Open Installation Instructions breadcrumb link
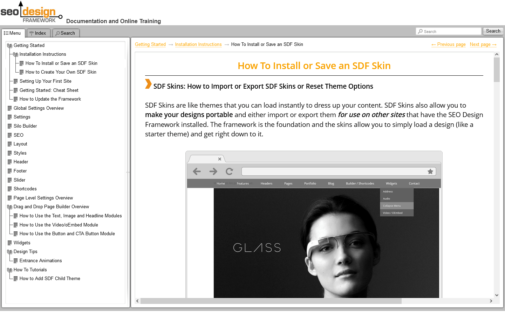The image size is (505, 319). [198, 45]
